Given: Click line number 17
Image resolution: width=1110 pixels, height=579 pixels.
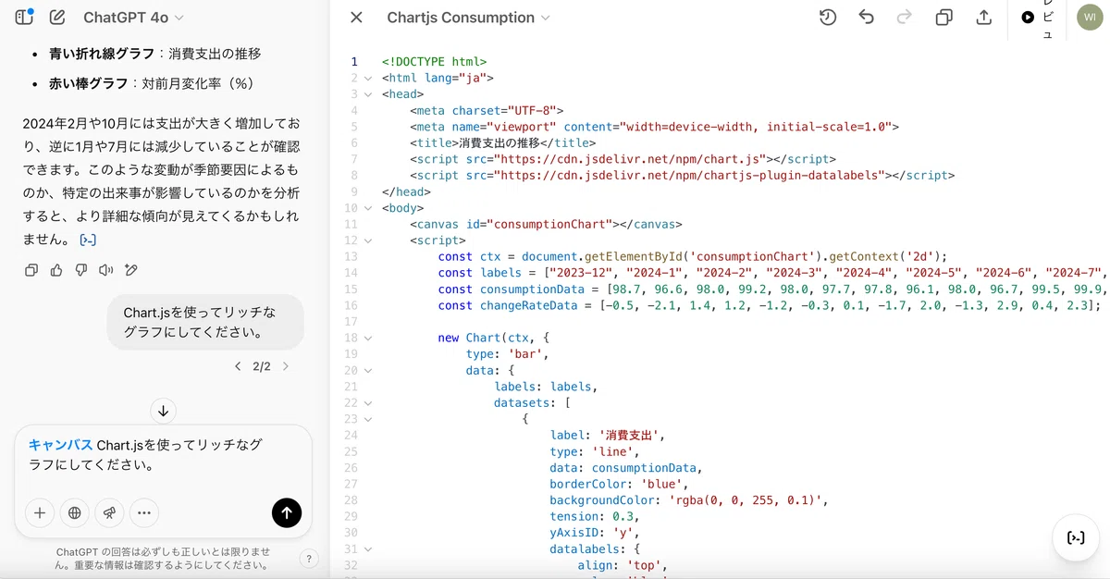Looking at the screenshot, I should (351, 321).
